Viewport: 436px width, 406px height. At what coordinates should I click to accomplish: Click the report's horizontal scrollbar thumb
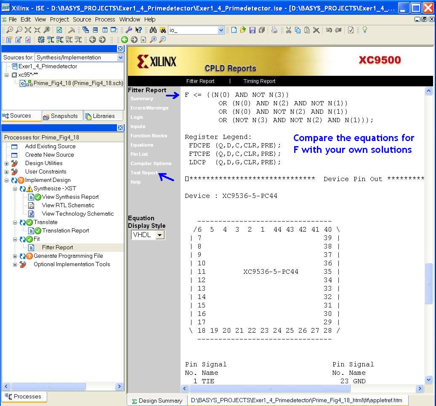click(270, 388)
